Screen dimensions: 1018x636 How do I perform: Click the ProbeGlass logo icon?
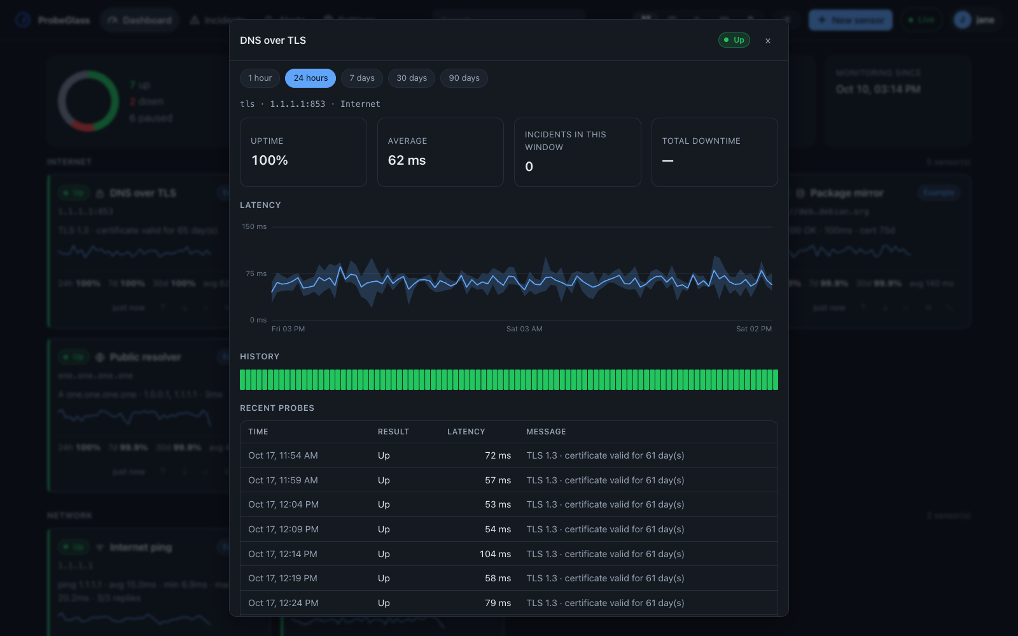23,20
